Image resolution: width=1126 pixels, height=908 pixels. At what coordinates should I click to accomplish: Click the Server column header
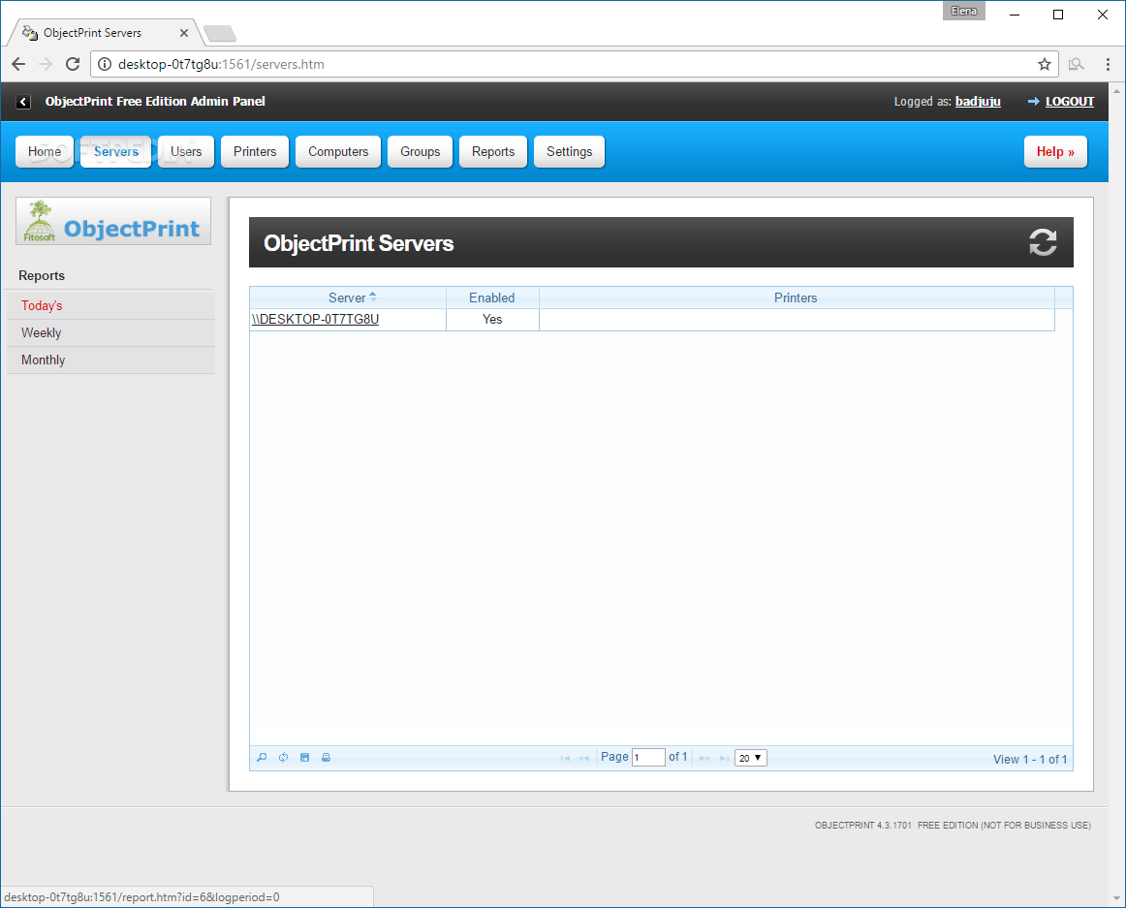pyautogui.click(x=348, y=297)
